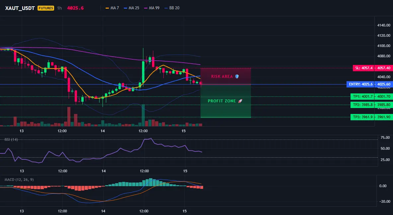Viewport: 393px width, 215px height.
Task: Click the rocket icon in profit zone
Action: click(240, 101)
